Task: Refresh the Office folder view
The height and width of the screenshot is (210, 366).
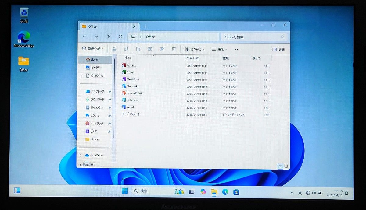Action: (120, 37)
